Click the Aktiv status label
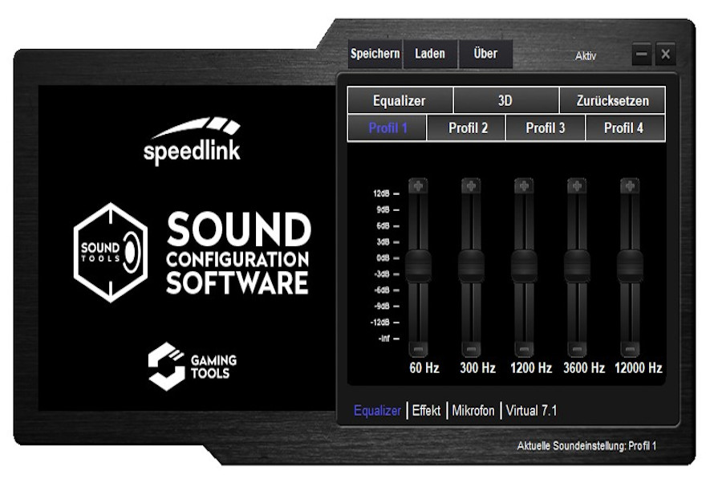710x483 pixels. click(x=586, y=56)
